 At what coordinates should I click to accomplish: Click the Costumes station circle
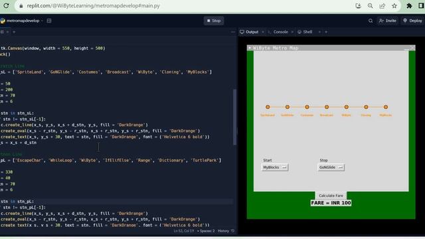[x=307, y=107]
